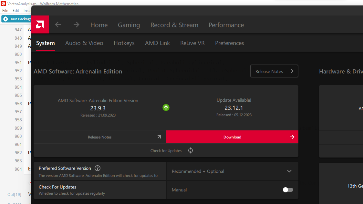Toggle the Check For Updates Manual switch
This screenshot has width=363, height=204.
(288, 190)
